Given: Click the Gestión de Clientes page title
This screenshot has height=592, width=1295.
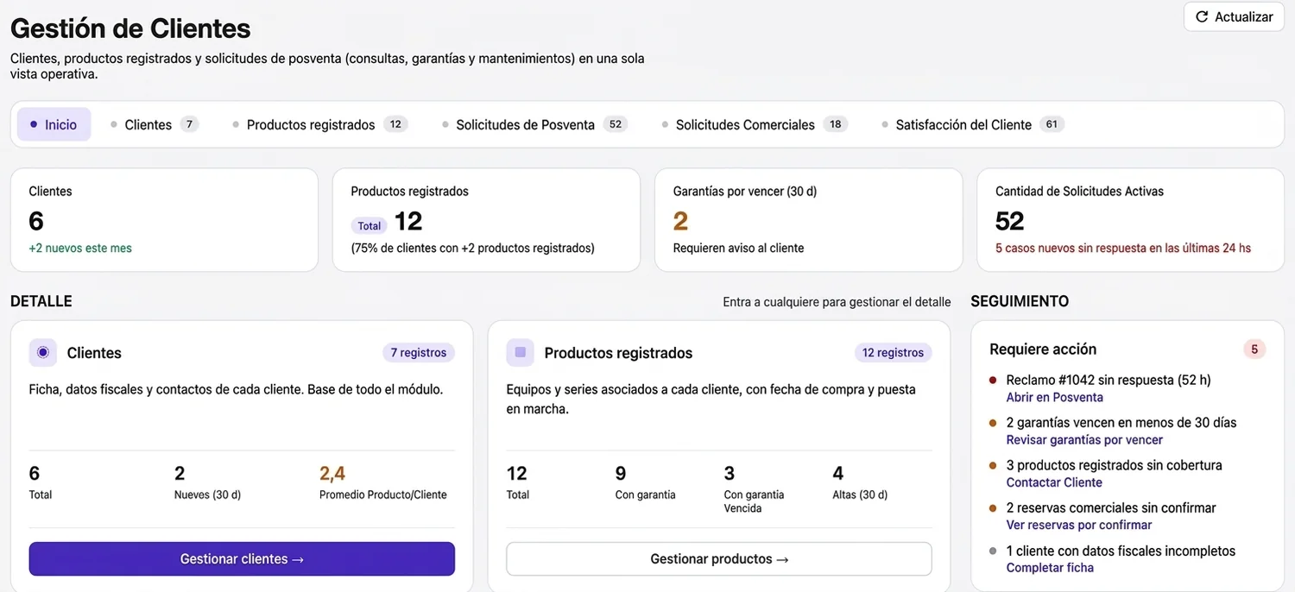Looking at the screenshot, I should tap(130, 28).
